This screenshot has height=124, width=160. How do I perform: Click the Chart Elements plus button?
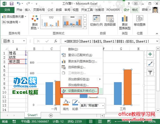coord(150,54)
